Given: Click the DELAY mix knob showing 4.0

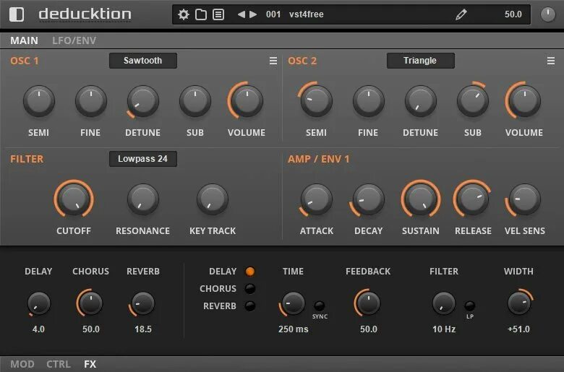Looking at the screenshot, I should click(39, 303).
